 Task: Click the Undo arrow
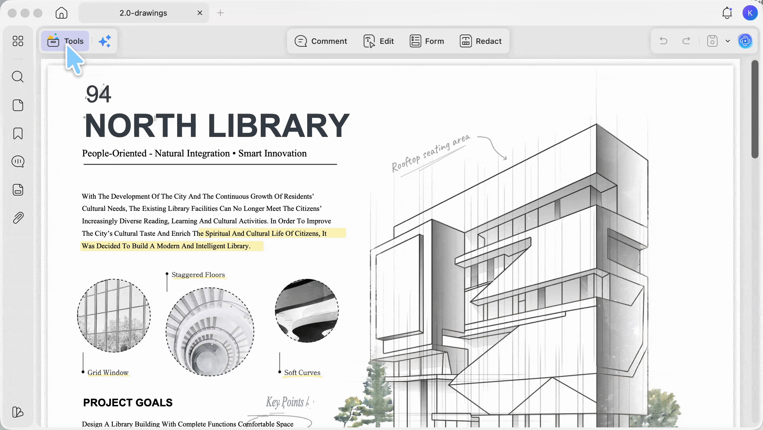pyautogui.click(x=663, y=41)
